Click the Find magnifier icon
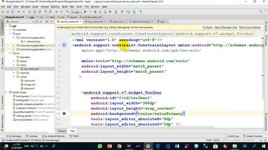Image resolution: width=268 pixels, height=150 pixels. point(46,12)
